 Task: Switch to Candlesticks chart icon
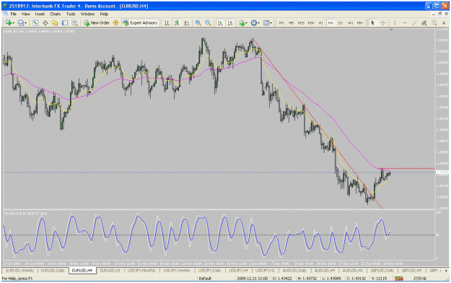pyautogui.click(x=177, y=23)
